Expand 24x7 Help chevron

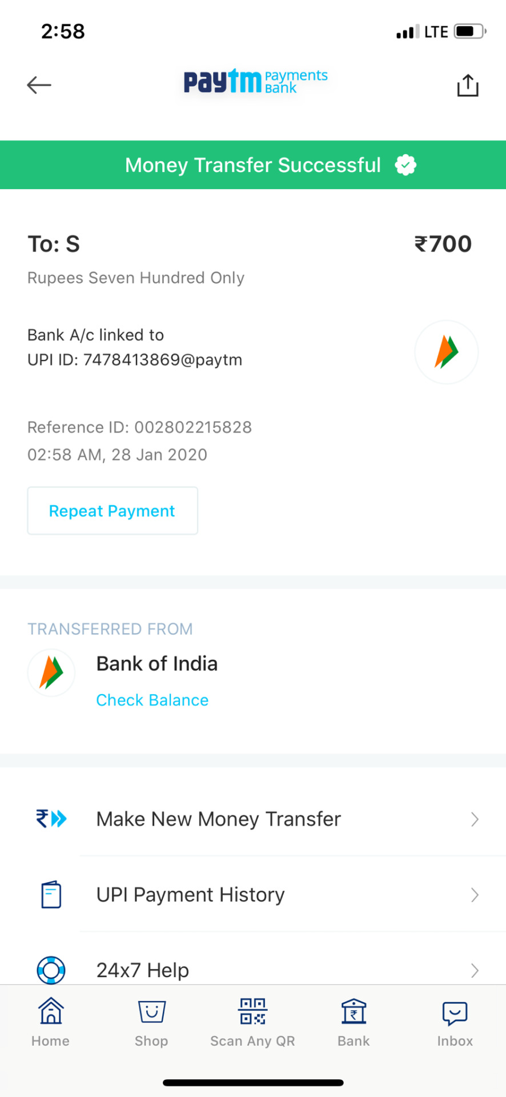475,970
